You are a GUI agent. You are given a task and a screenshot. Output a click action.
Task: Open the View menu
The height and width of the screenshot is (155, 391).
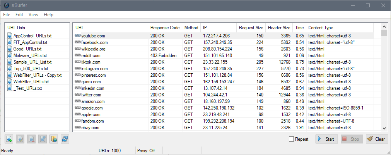(x=33, y=15)
